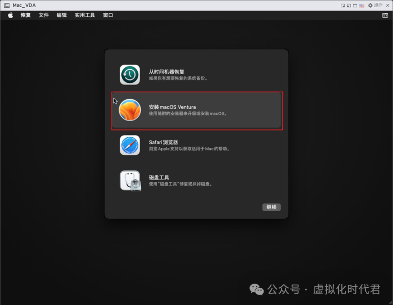The width and height of the screenshot is (393, 305).
Task: Open the 窗口 menu
Action: click(108, 15)
